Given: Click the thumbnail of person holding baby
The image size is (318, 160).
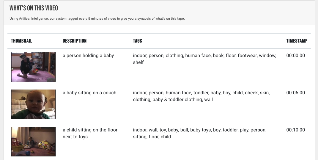Looking at the screenshot, I should (33, 67).
